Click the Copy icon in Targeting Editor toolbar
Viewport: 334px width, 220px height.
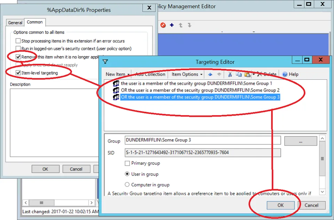pos(239,74)
